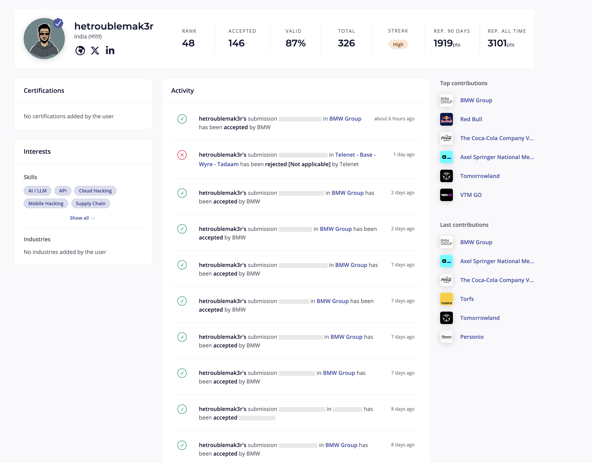This screenshot has height=463, width=592.
Task: Click the verified checkmark badge on avatar
Action: [x=58, y=23]
